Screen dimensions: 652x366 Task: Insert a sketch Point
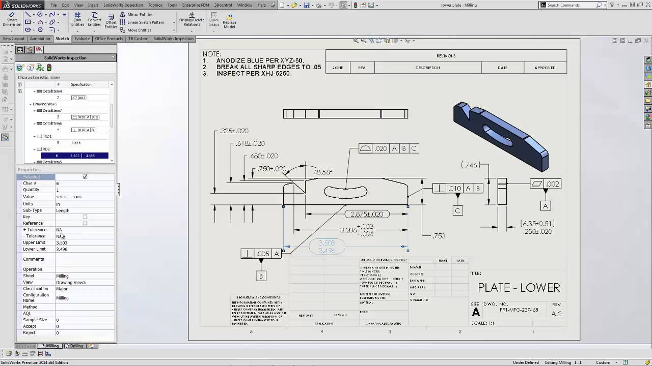pyautogui.click(x=65, y=15)
